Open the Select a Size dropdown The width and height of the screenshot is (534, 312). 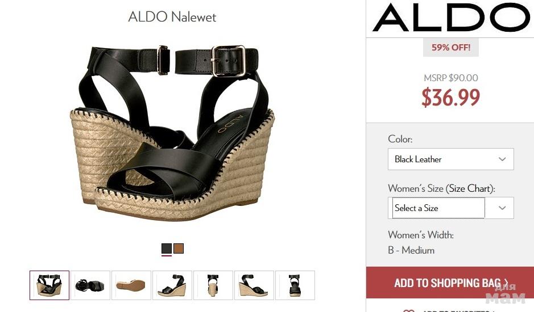[x=450, y=208]
